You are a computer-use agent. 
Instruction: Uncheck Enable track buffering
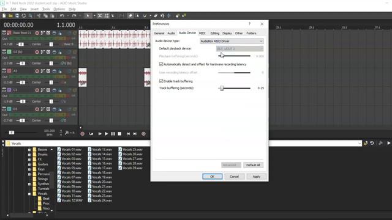point(161,81)
